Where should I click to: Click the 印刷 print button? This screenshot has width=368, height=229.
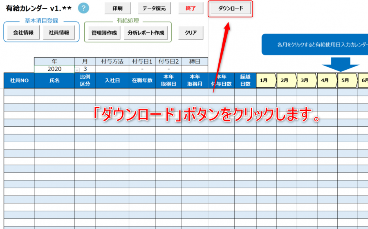[118, 9]
